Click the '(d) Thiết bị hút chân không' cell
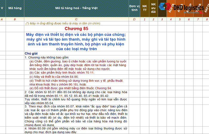The height and width of the screenshot is (134, 209). point(76,82)
